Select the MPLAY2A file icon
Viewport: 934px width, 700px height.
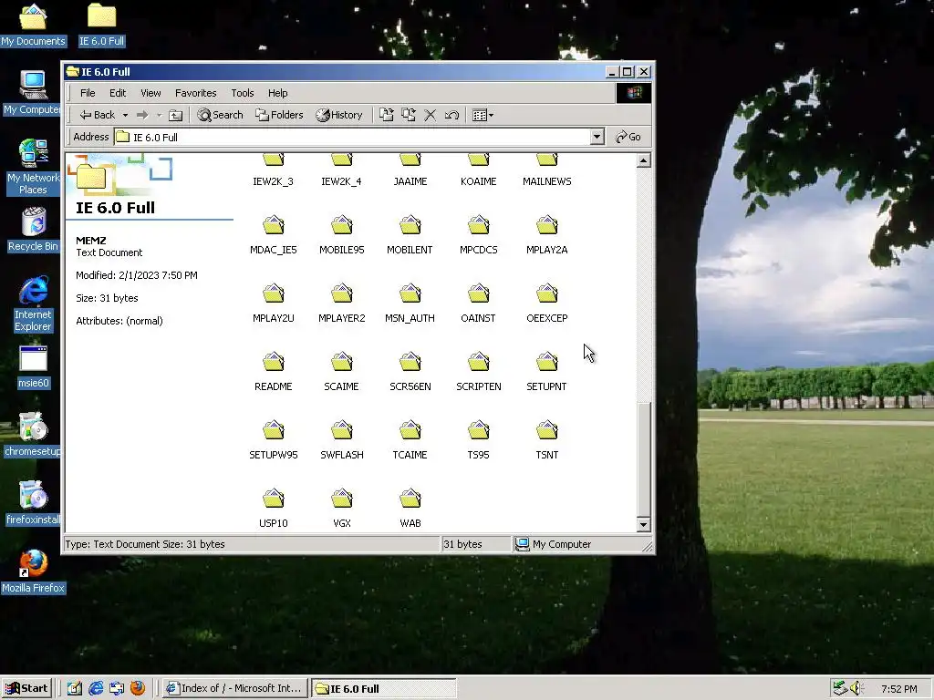click(x=547, y=226)
